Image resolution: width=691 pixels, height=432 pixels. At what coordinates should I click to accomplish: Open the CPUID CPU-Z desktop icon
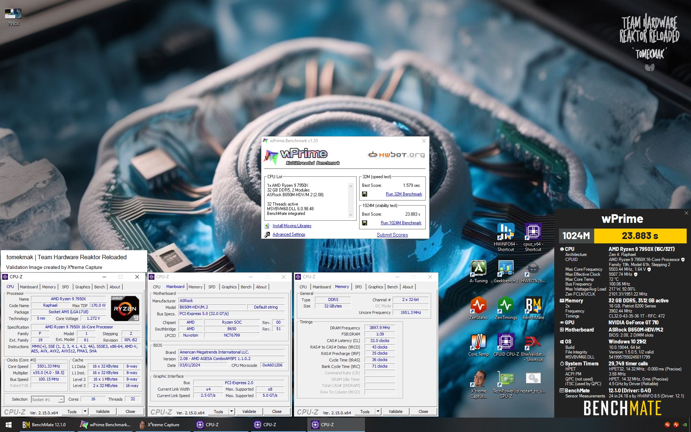pyautogui.click(x=506, y=345)
